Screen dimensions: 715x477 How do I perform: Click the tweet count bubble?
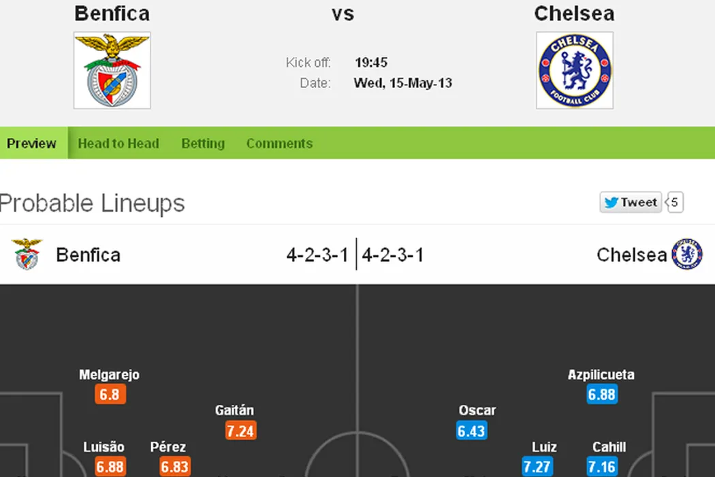coord(674,202)
